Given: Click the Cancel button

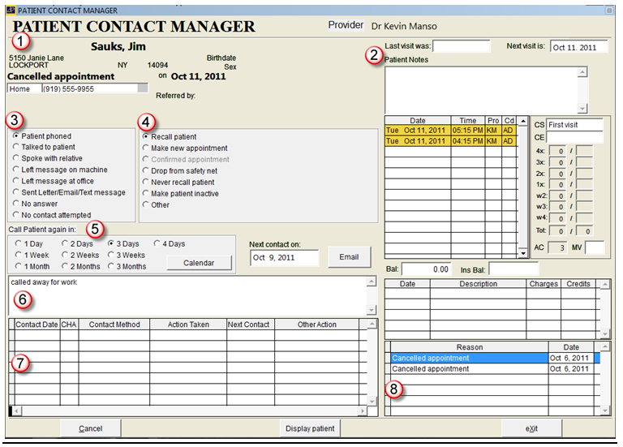Looking at the screenshot, I should click(90, 428).
